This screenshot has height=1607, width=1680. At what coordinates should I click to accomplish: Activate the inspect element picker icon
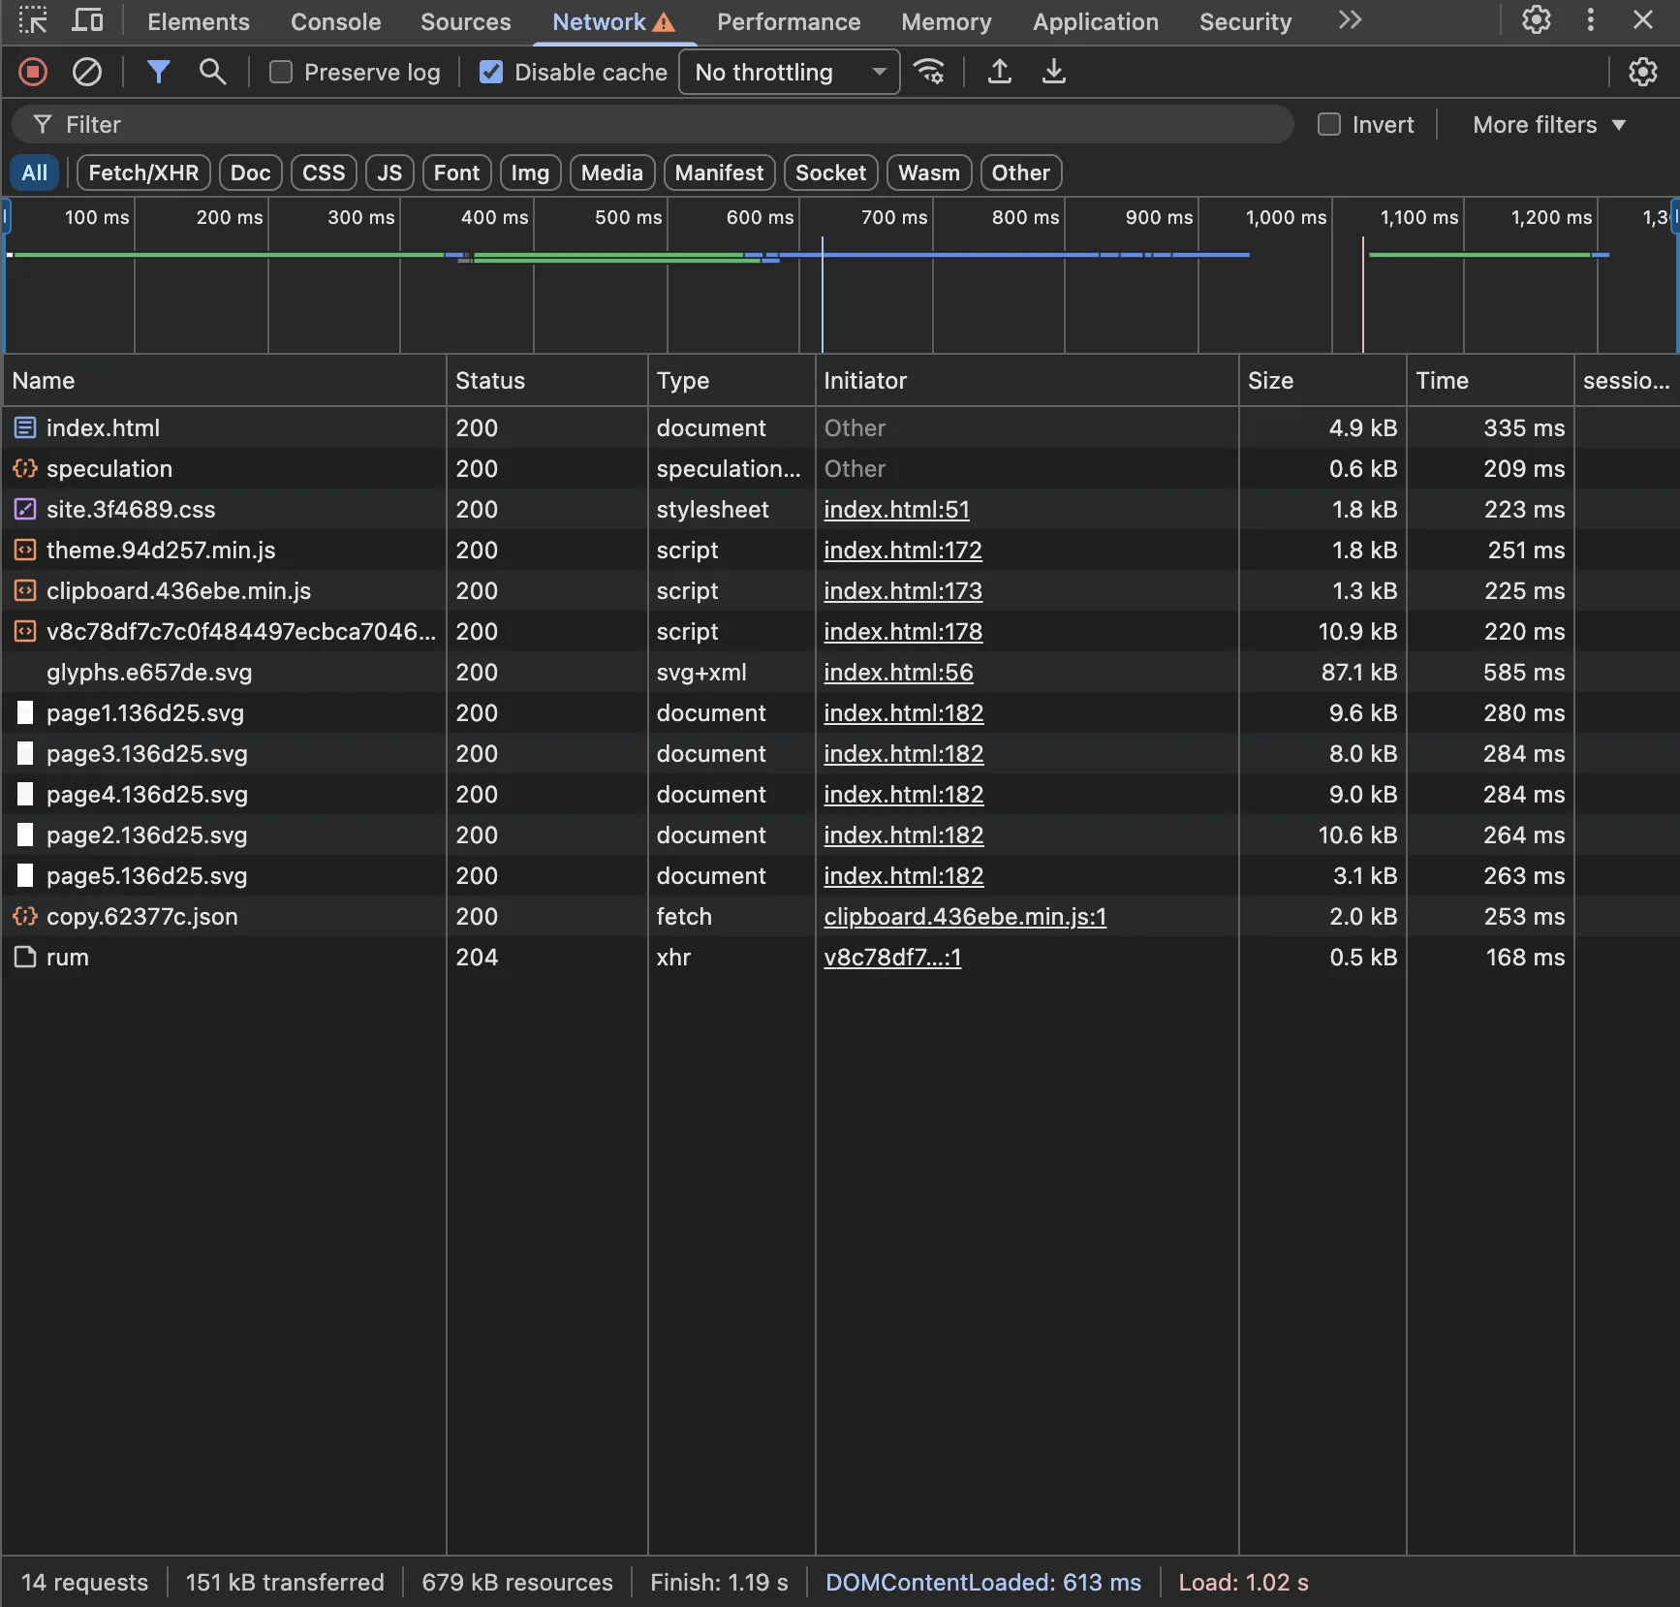(x=33, y=20)
